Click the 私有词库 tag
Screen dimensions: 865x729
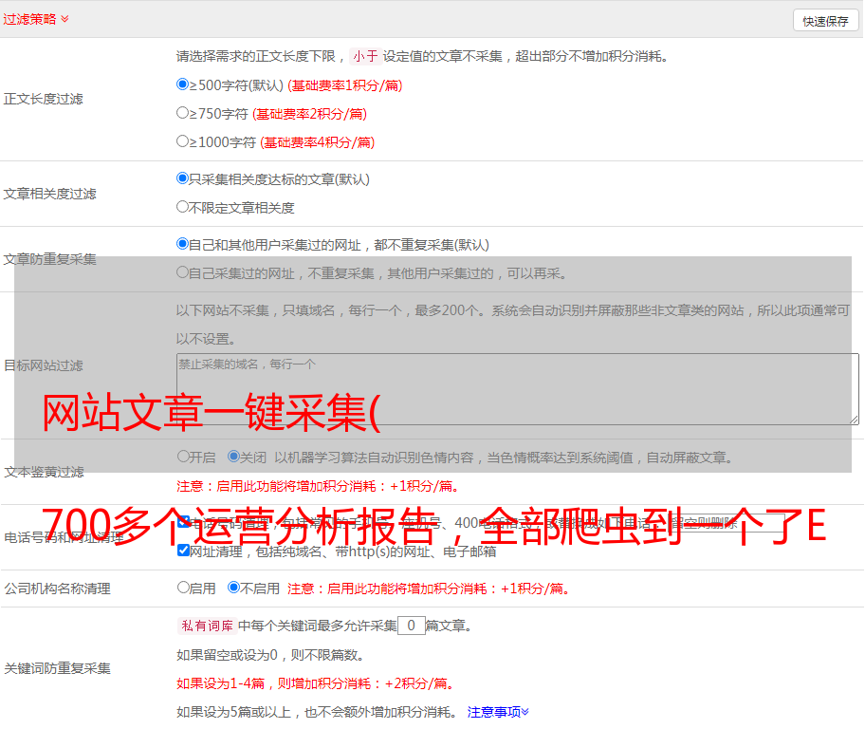[208, 626]
